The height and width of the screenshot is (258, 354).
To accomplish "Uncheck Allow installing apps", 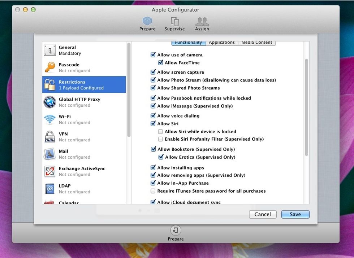I will 153,168.
